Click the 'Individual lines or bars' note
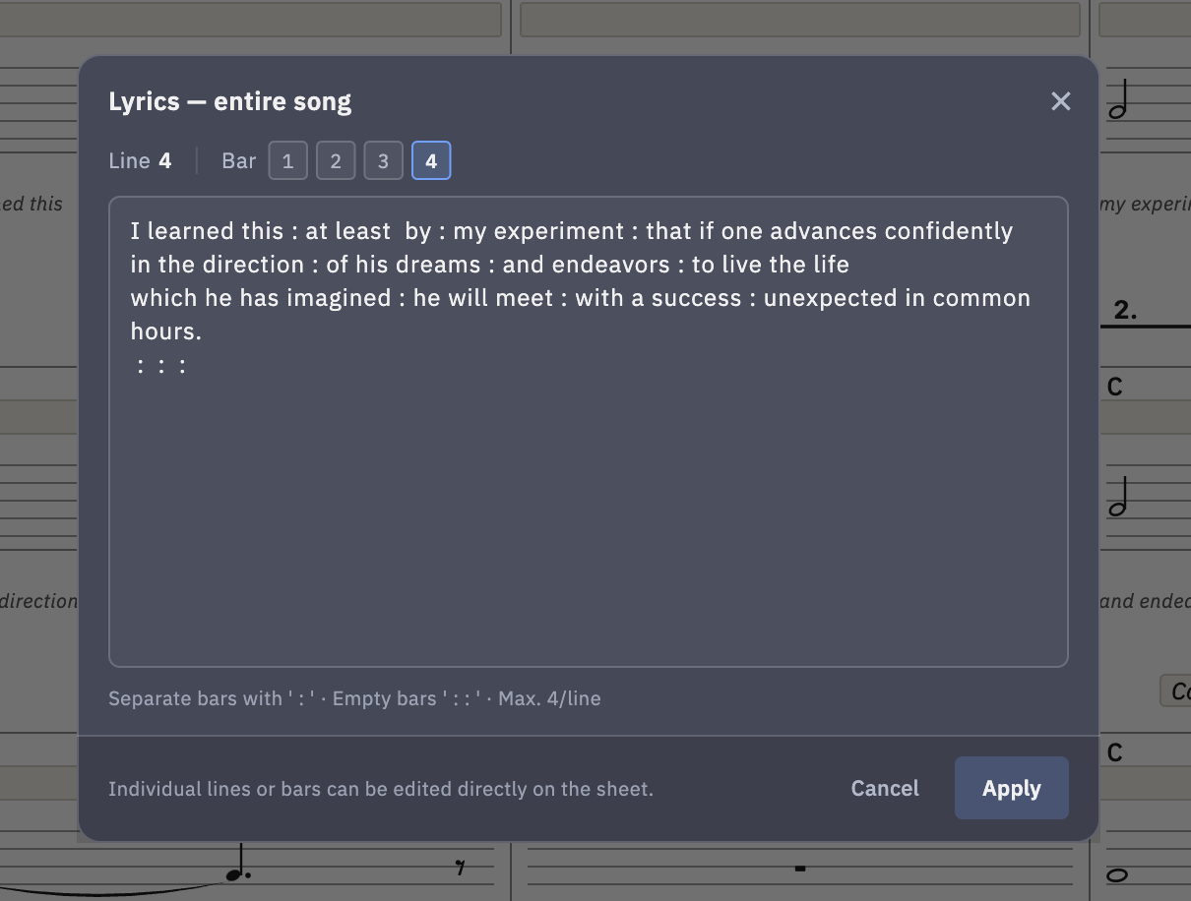This screenshot has width=1191, height=901. click(x=380, y=789)
